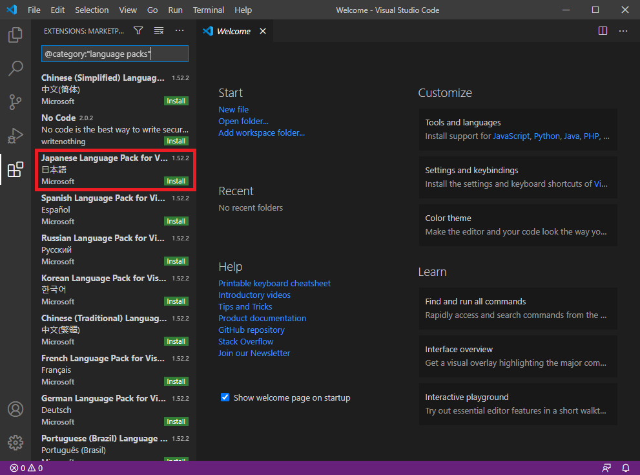Open Interface overview card
This screenshot has width=640, height=475.
pyautogui.click(x=517, y=356)
